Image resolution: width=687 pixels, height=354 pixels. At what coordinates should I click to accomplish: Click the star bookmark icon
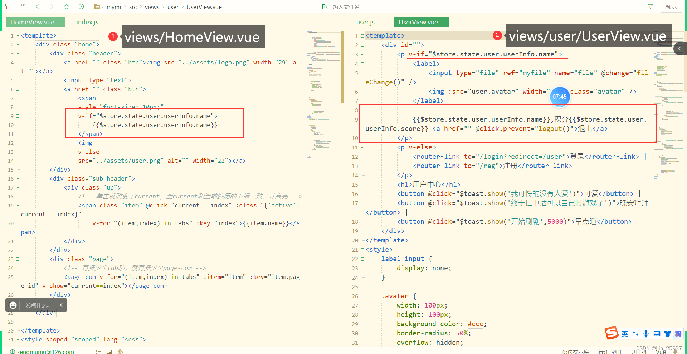(x=67, y=6)
